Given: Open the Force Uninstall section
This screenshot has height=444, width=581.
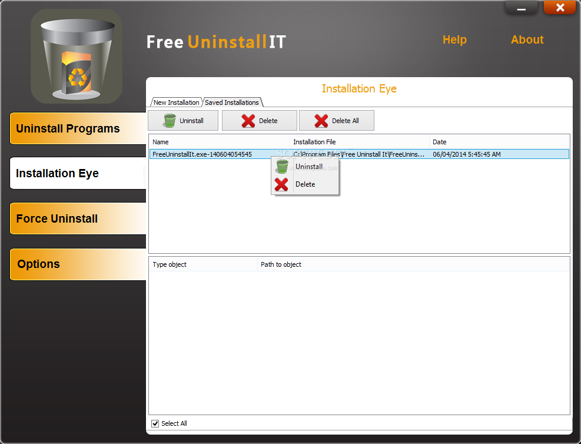Looking at the screenshot, I should (78, 218).
